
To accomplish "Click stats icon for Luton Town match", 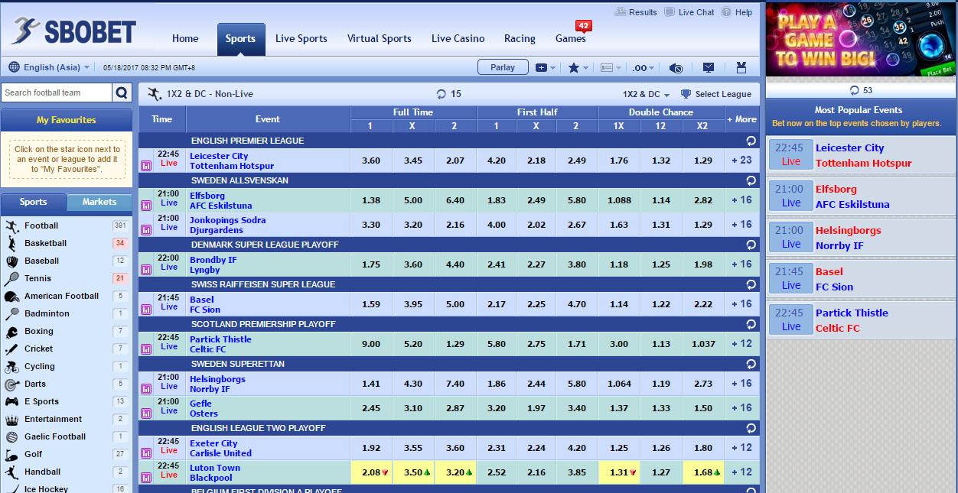I will (x=146, y=477).
